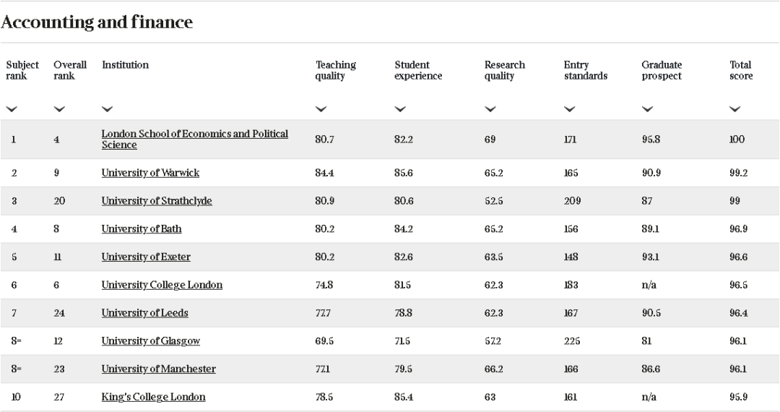Open University College London link

click(x=162, y=285)
